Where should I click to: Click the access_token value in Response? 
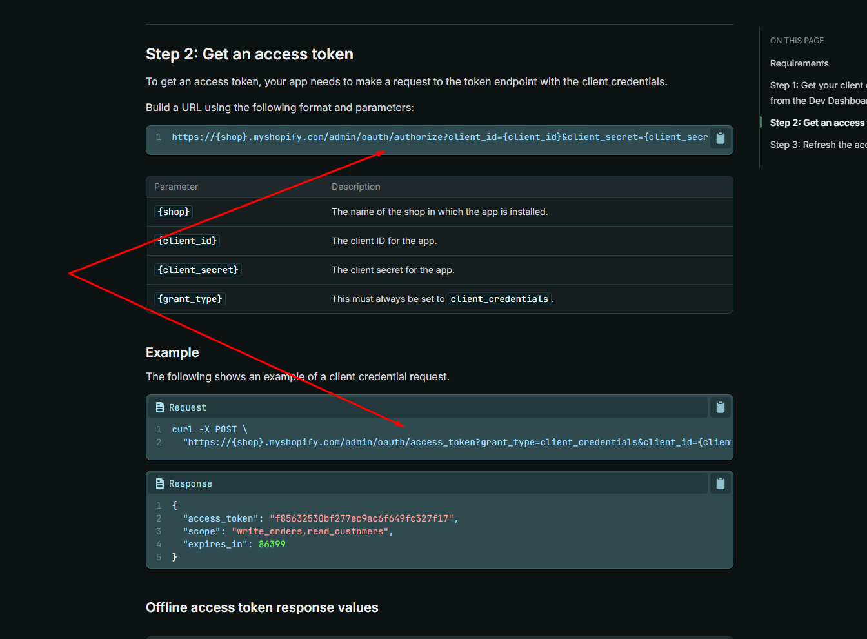coord(363,518)
